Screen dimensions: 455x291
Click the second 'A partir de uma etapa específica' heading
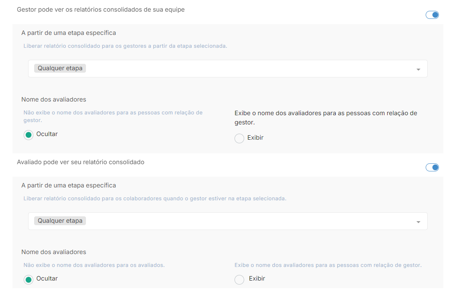[x=69, y=185]
